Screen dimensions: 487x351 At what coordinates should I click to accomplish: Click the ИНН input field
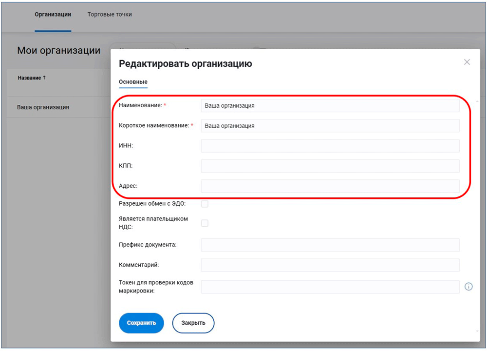330,146
